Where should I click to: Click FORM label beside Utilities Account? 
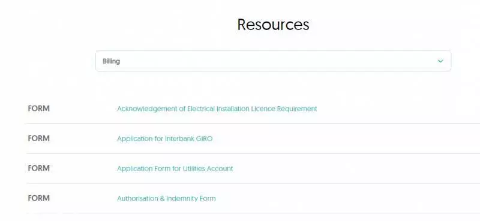38,168
